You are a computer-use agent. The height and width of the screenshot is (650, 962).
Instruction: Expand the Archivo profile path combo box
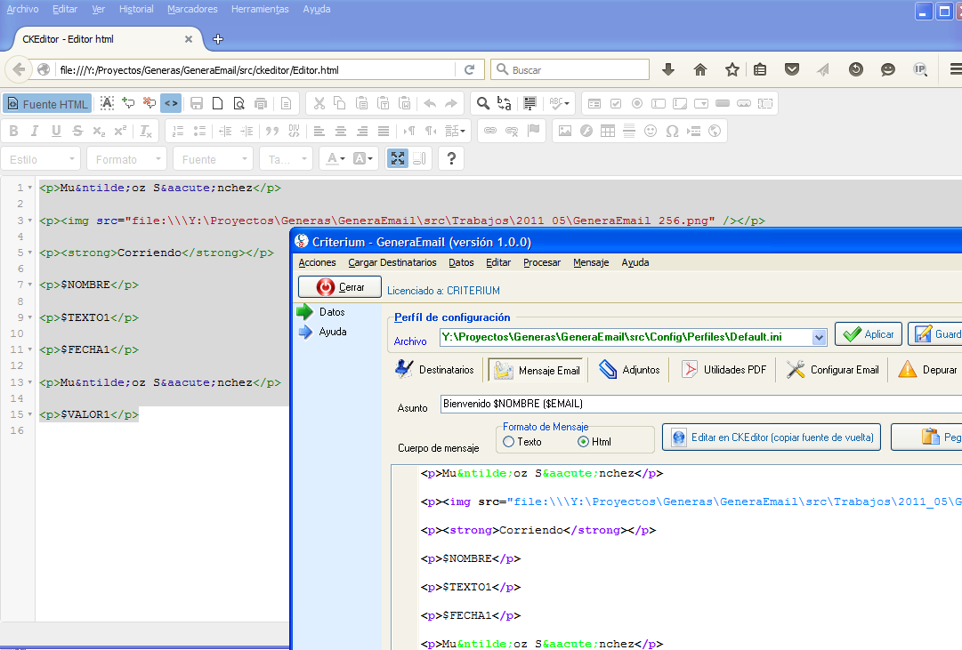[x=819, y=337]
